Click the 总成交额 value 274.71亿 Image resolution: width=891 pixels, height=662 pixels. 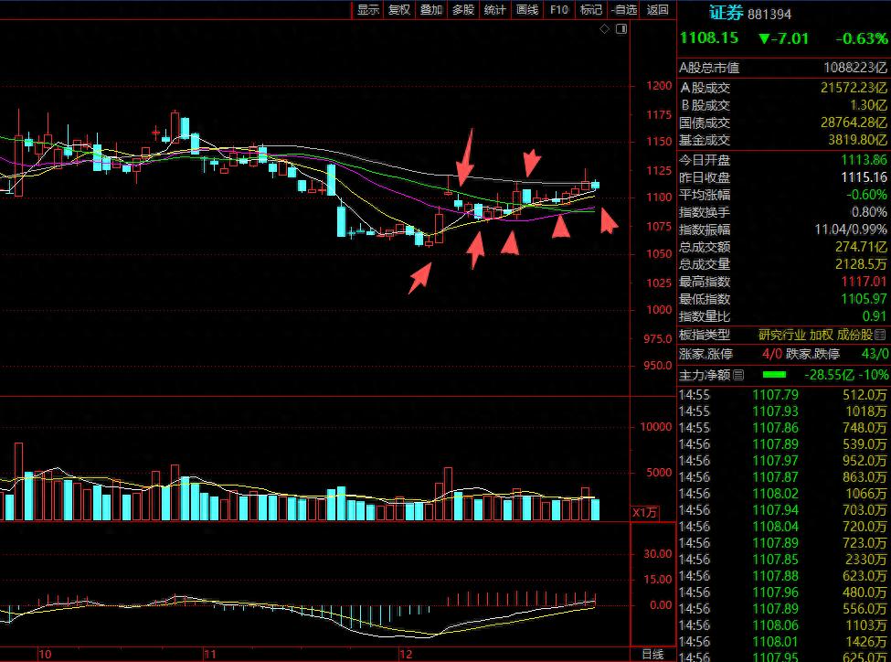point(861,247)
